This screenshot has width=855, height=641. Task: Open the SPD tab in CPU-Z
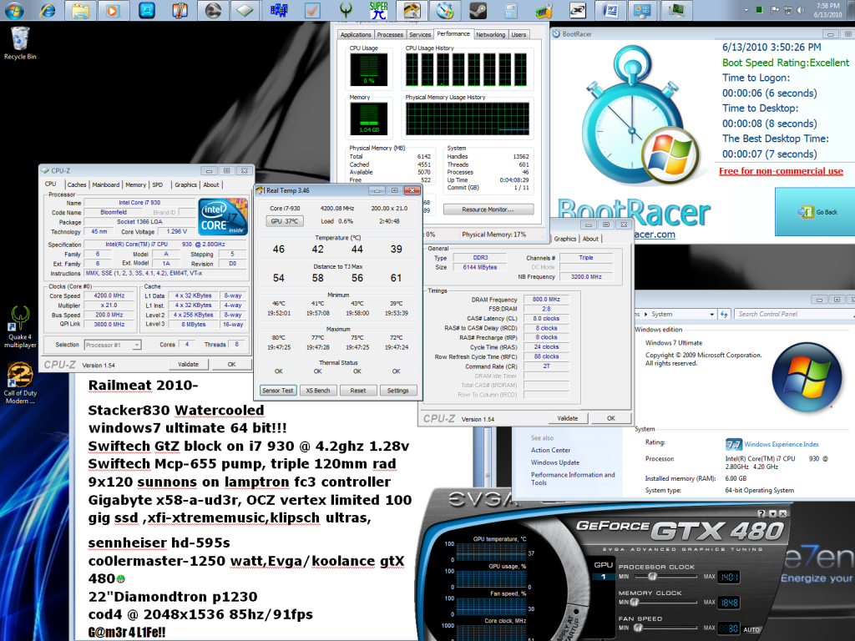[158, 184]
